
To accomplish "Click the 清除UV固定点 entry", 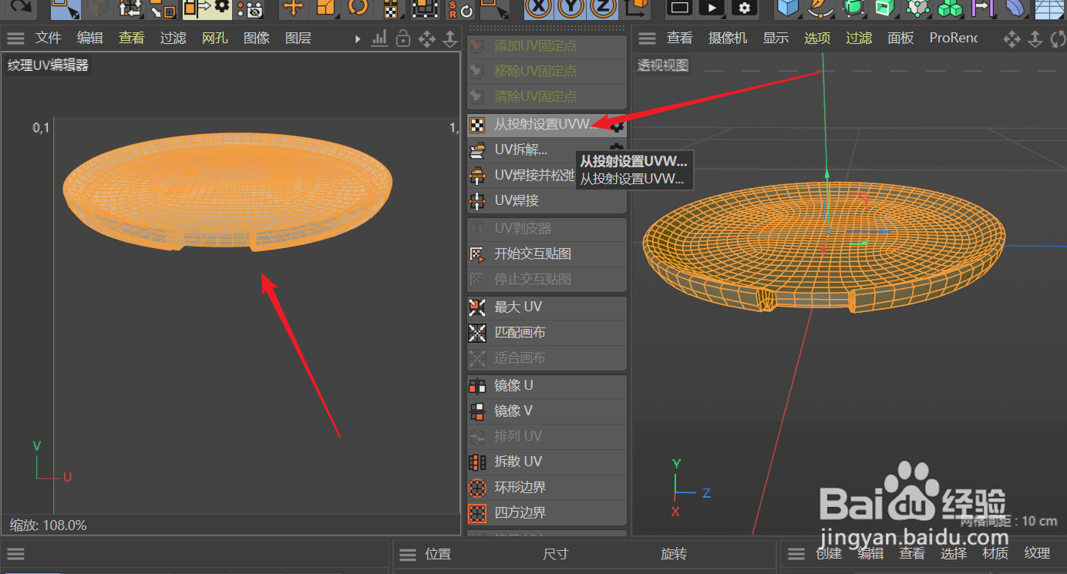I will [546, 97].
